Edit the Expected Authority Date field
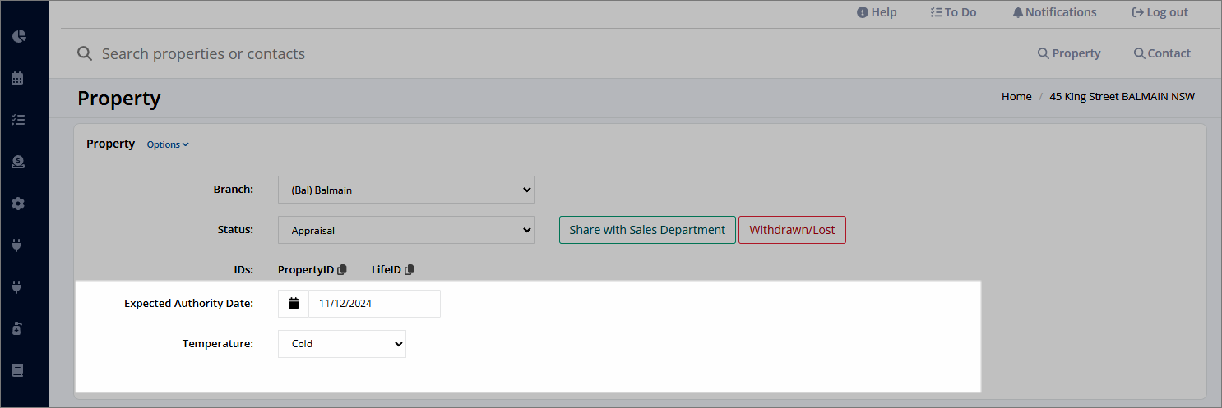 (374, 303)
